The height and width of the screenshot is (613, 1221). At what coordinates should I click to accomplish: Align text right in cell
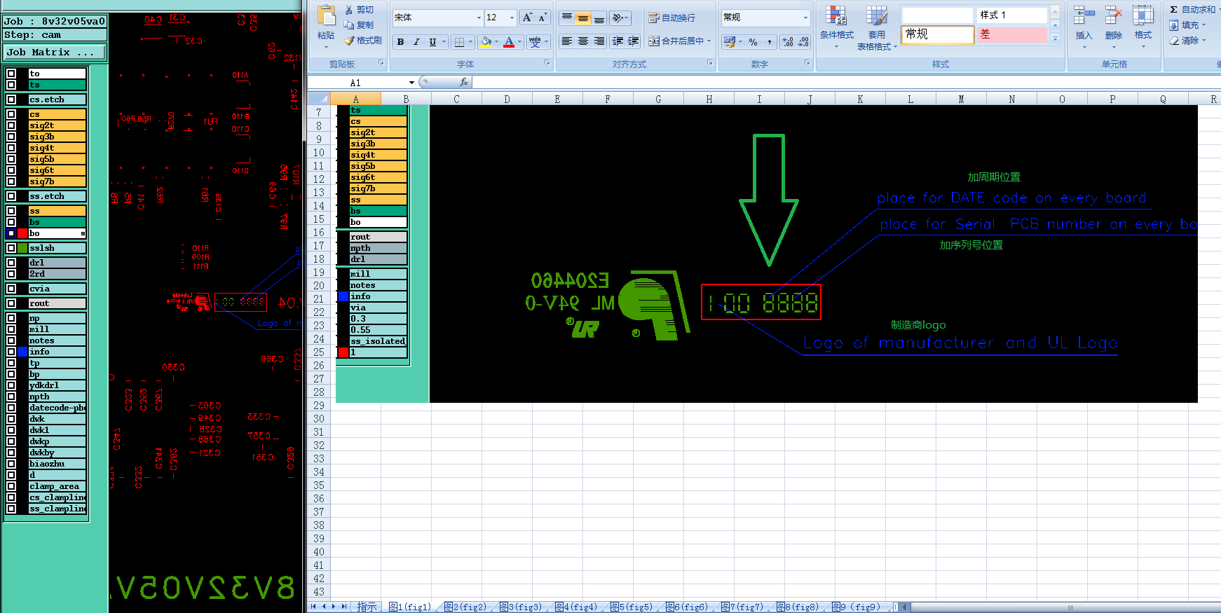point(599,41)
